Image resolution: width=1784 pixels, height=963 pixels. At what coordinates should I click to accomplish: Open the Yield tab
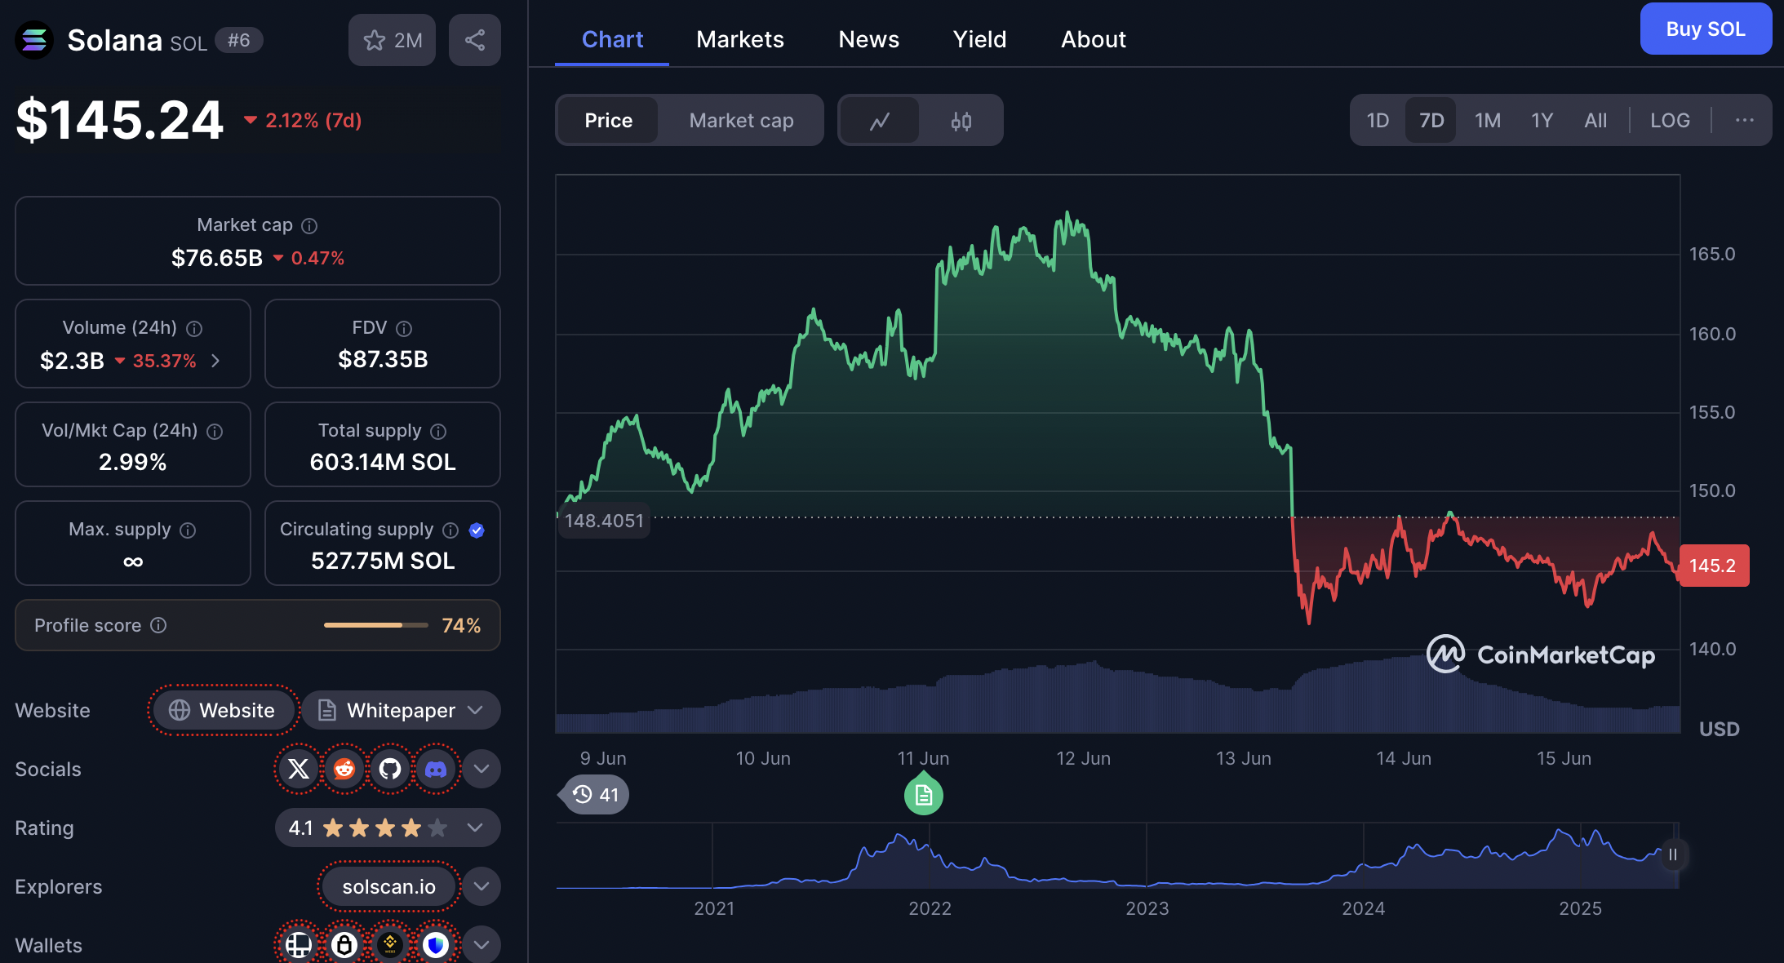click(979, 39)
